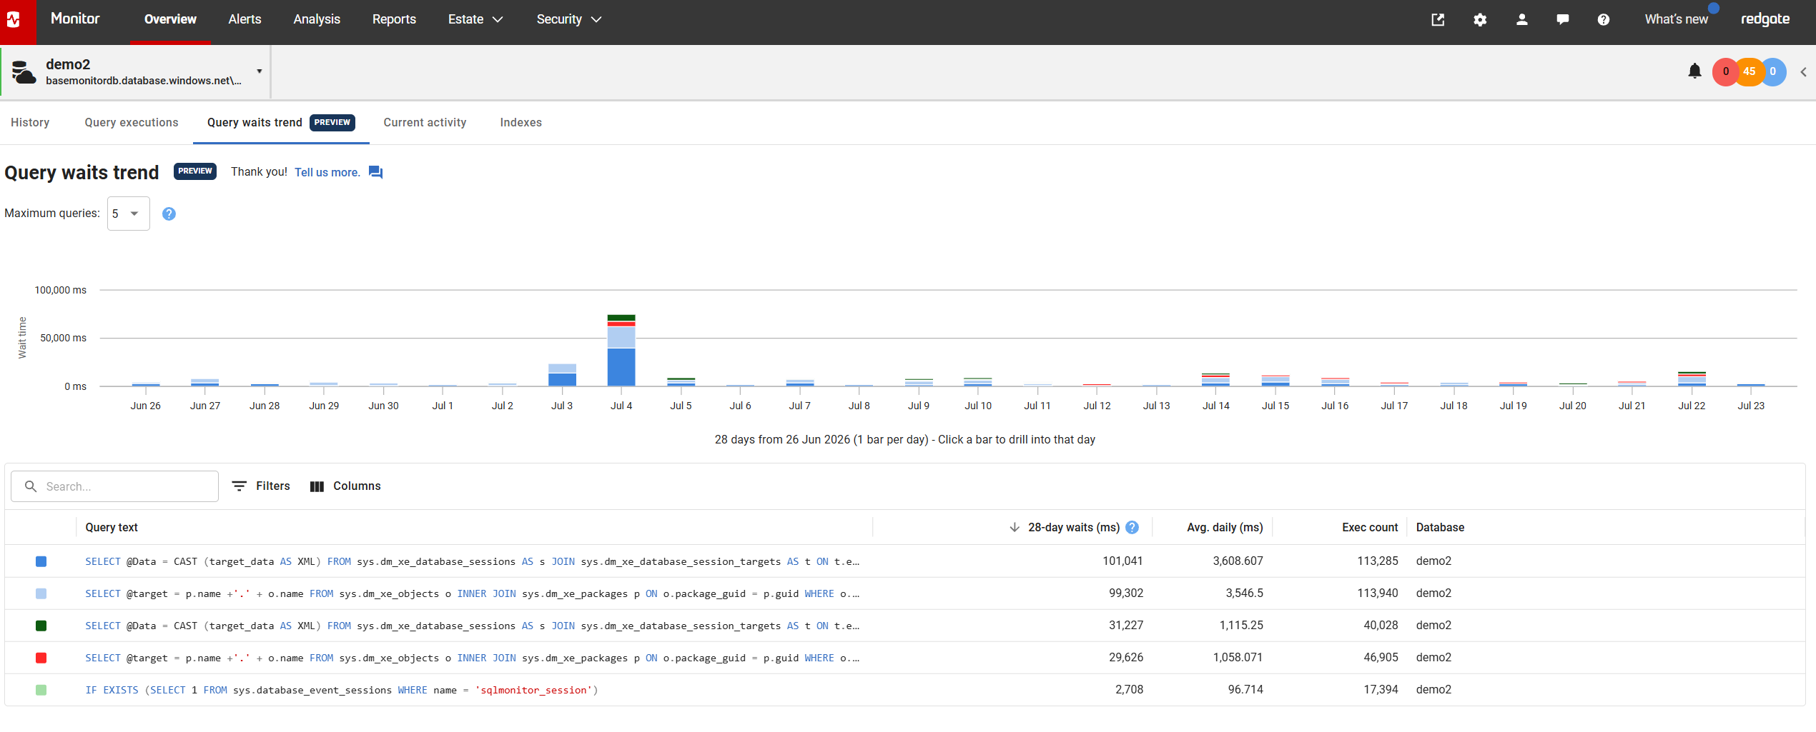This screenshot has height=732, width=1816.
Task: Switch to the Indexes tab
Action: pos(520,122)
